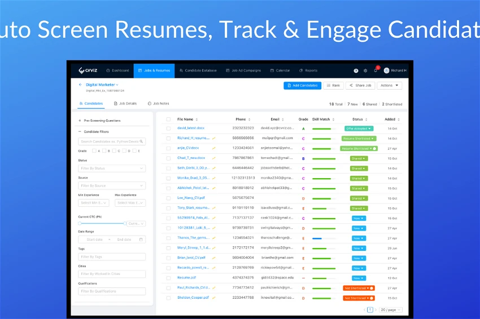480x319 pixels.
Task: Click the Share Job button
Action: 360,86
